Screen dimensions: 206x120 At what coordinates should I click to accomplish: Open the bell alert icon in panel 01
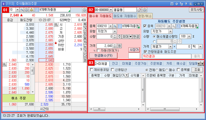point(32,10)
